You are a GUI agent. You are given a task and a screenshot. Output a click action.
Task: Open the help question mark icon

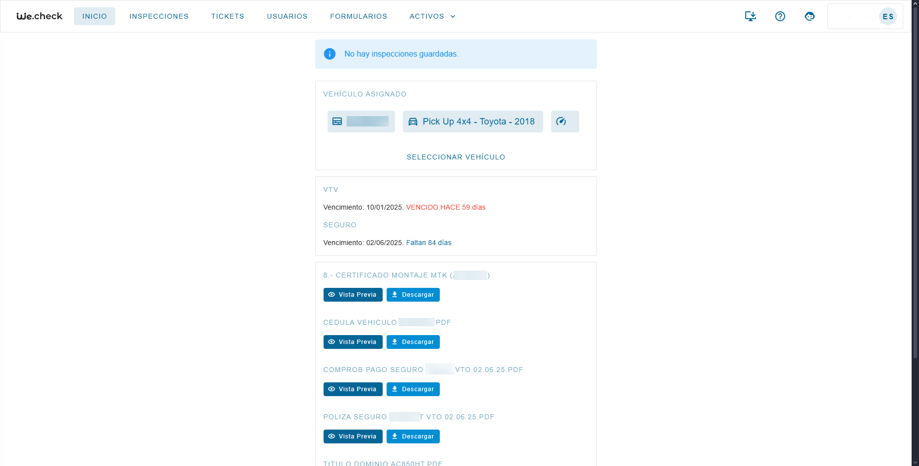(780, 16)
